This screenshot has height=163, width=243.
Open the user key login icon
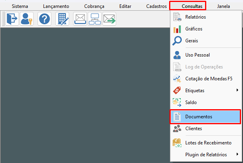(x=26, y=19)
